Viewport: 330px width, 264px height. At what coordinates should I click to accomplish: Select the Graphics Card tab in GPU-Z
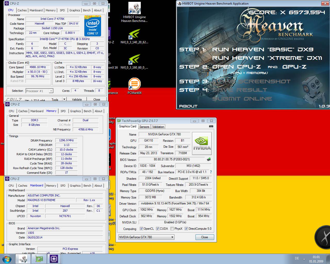click(128, 126)
